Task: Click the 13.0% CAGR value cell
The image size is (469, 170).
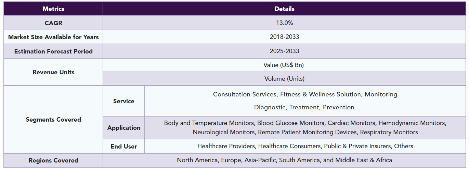Action: coord(284,23)
